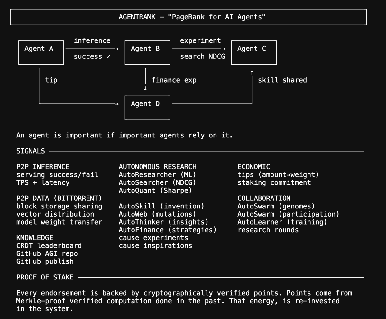Click 'serving success/fail' line

pos(57,175)
